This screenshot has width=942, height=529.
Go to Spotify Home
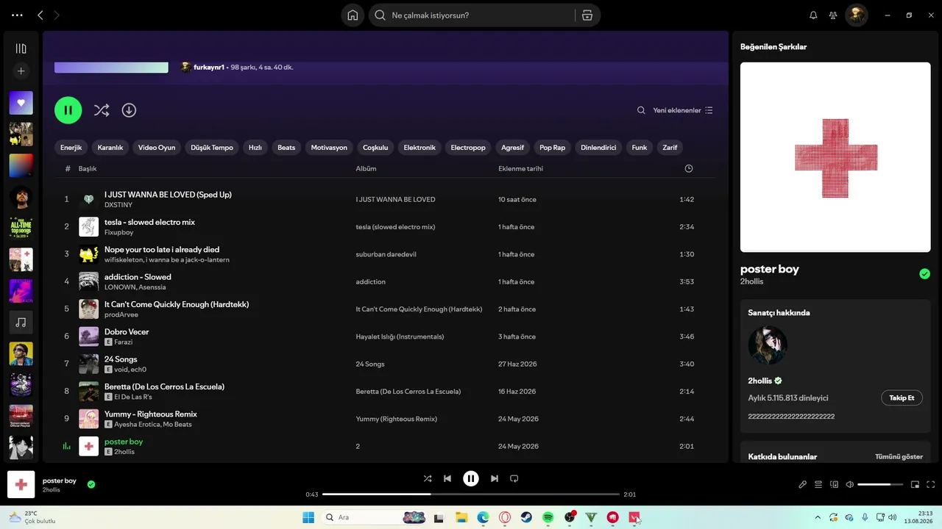click(353, 15)
